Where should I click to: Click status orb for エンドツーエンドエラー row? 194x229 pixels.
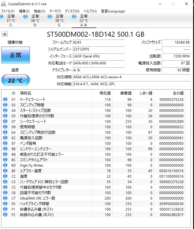point(5,149)
